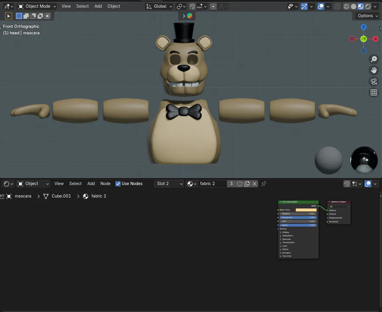Open the node editor View menu
382x312 pixels.
tap(59, 184)
